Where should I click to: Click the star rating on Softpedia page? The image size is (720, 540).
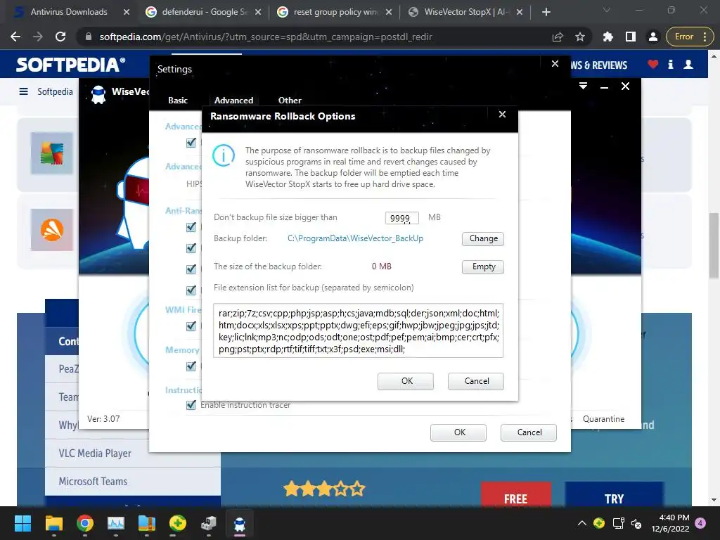pos(324,489)
